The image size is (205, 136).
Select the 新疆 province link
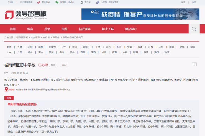point(135,52)
